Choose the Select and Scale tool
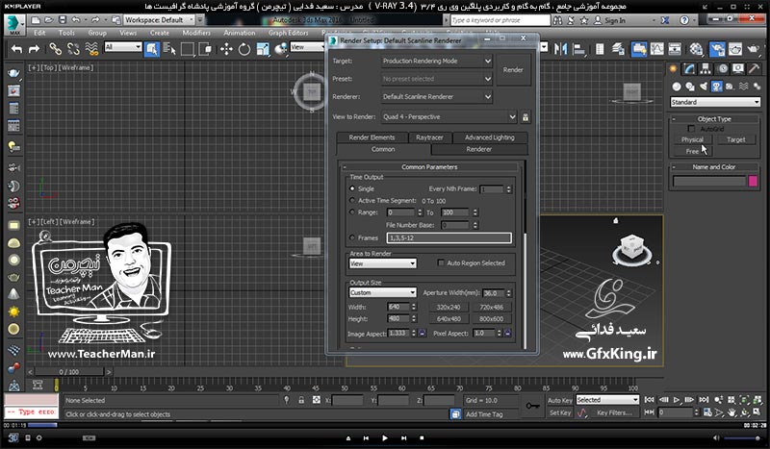This screenshot has height=449, width=770. 263,49
